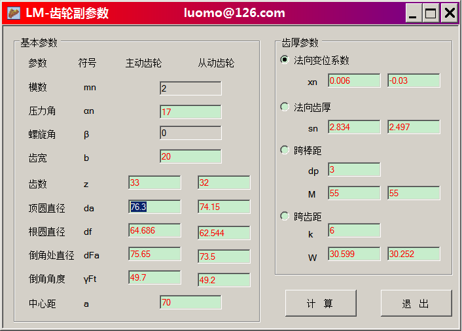Click the 倒角角度 field showing 49.2
The width and height of the screenshot is (462, 331).
tap(224, 280)
